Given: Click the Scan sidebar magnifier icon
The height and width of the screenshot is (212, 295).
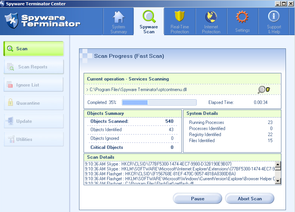Looking at the screenshot, I should click(x=10, y=49).
